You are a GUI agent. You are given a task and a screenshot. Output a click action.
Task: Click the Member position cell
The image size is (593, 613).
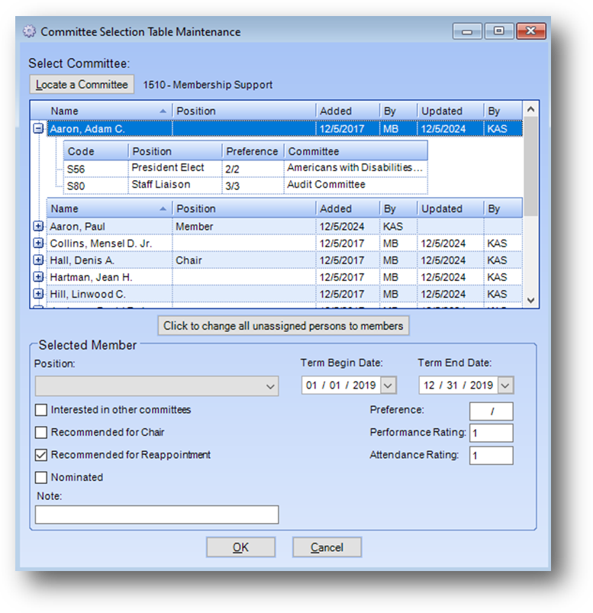[244, 227]
